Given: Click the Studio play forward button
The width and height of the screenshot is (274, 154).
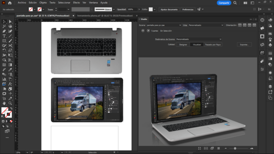Looking at the screenshot, I should point(148,31).
